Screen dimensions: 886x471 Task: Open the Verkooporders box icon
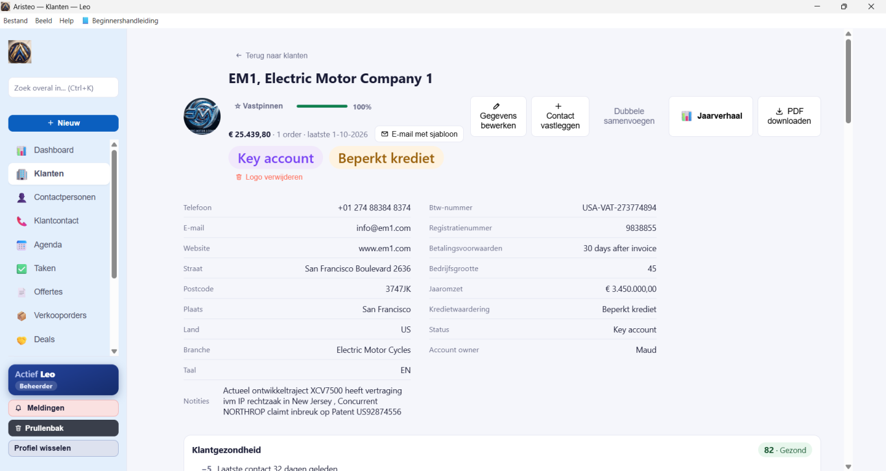(21, 316)
